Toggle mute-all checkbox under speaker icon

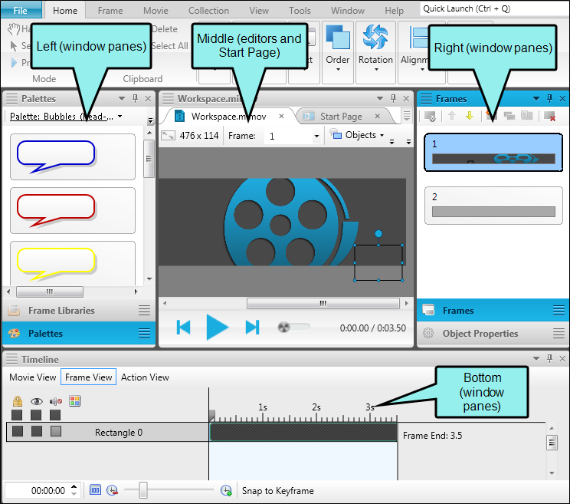click(x=55, y=415)
